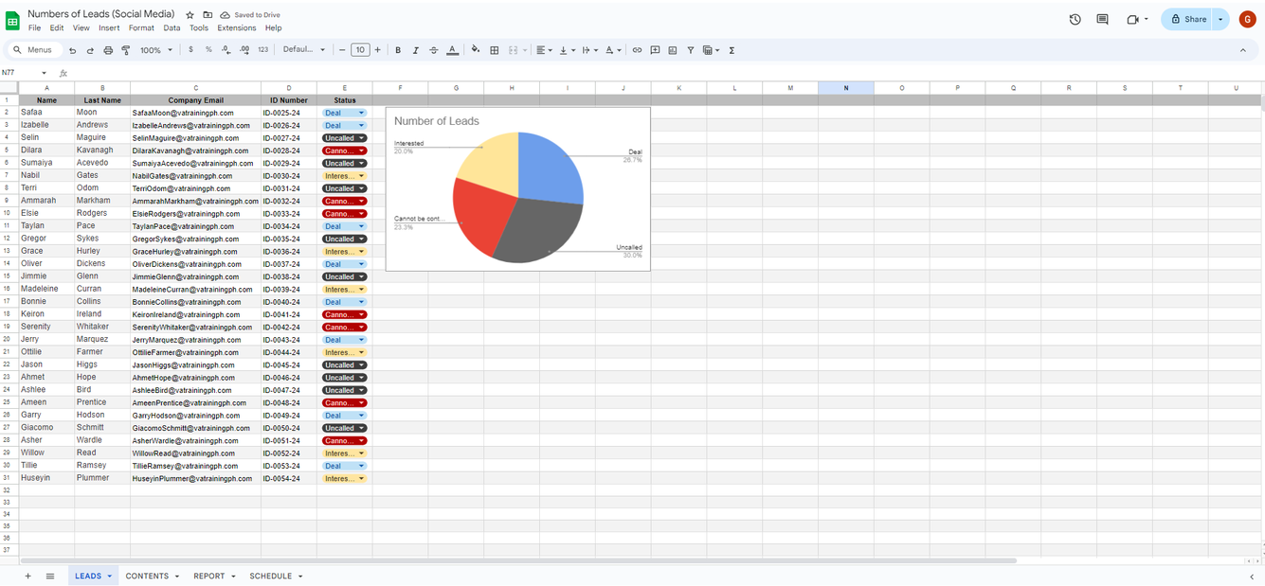The image size is (1265, 586).
Task: Click the insert comment icon
Action: click(x=655, y=50)
